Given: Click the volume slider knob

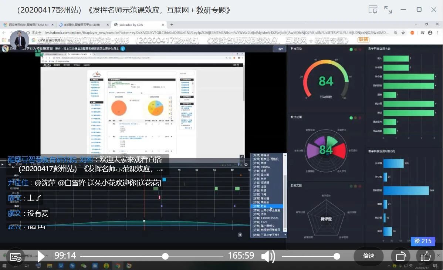Looking at the screenshot, I should (x=337, y=256).
